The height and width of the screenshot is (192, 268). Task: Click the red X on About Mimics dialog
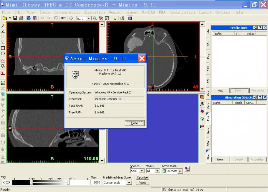tap(142, 59)
